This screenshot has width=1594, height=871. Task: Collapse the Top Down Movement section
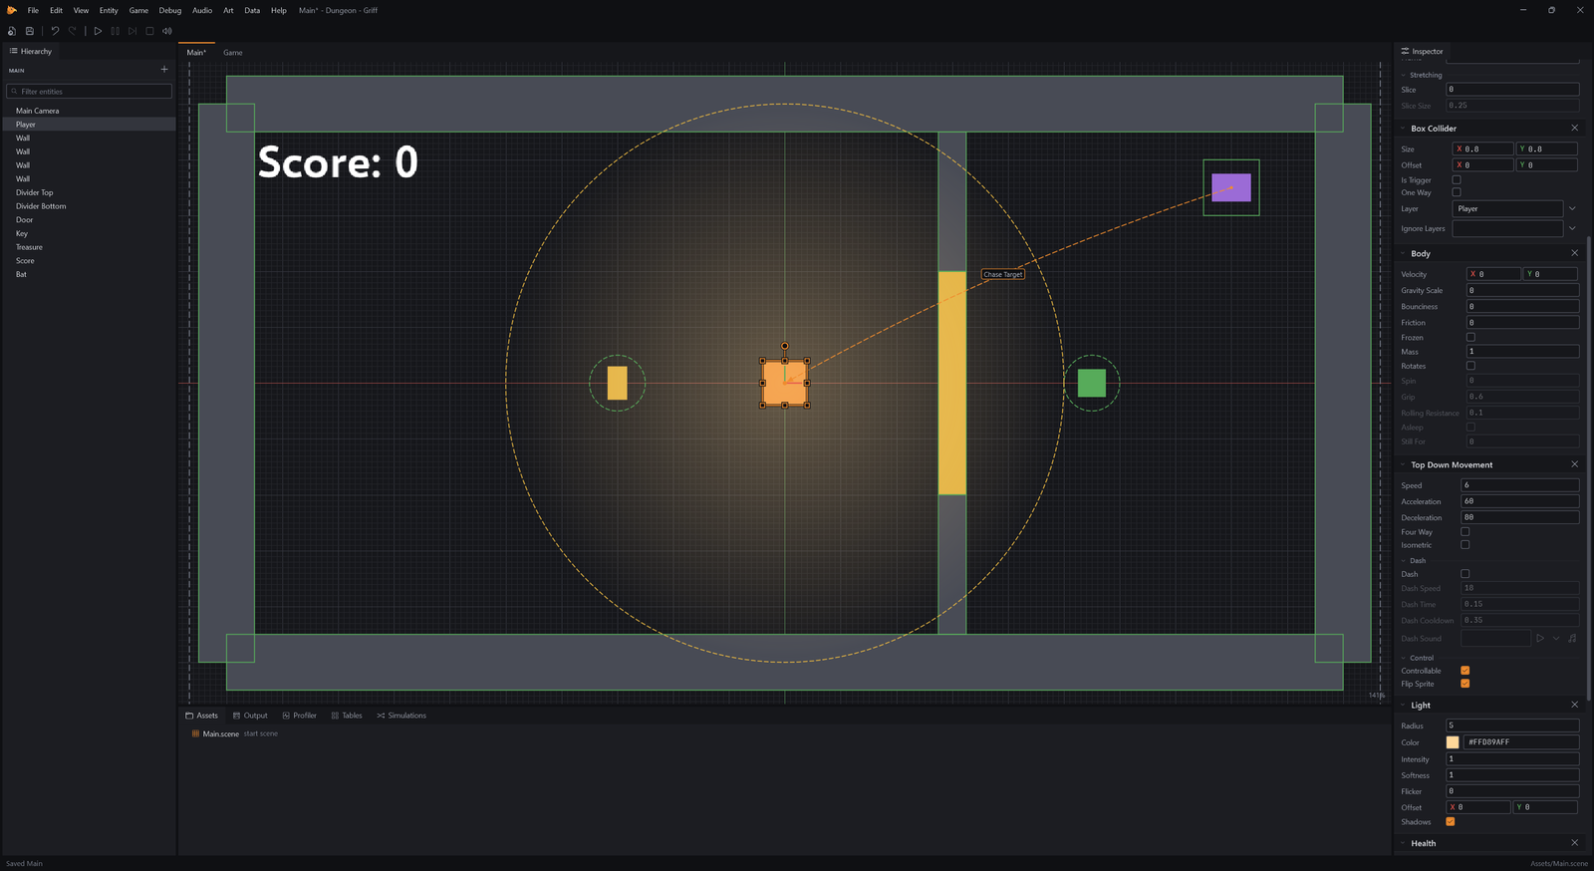1404,464
